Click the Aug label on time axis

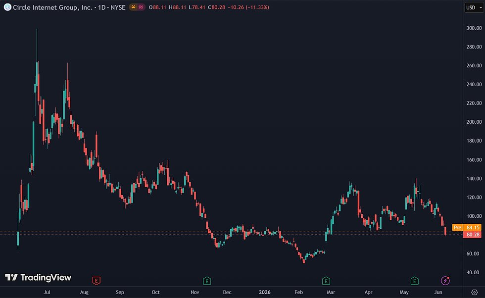click(x=84, y=292)
